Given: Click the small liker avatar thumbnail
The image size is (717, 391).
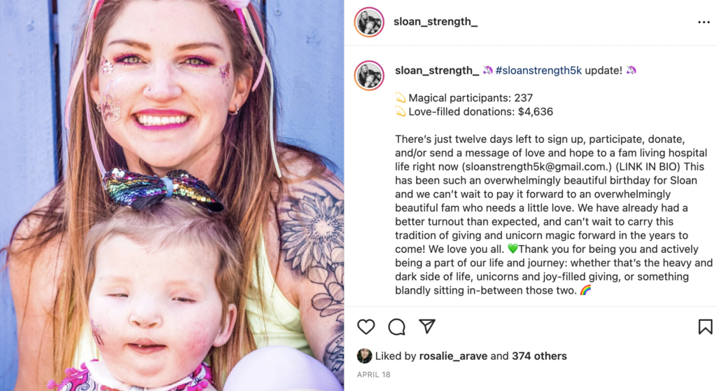Looking at the screenshot, I should coord(364,356).
